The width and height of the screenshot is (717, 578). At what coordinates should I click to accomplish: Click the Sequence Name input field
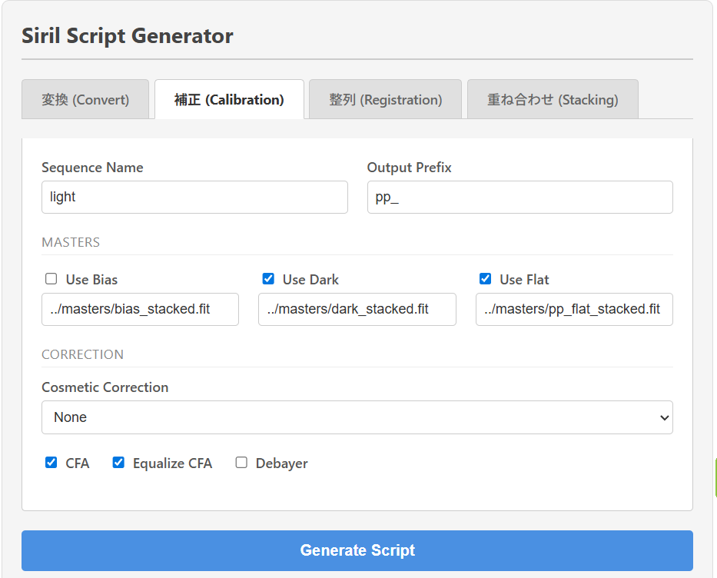click(194, 197)
